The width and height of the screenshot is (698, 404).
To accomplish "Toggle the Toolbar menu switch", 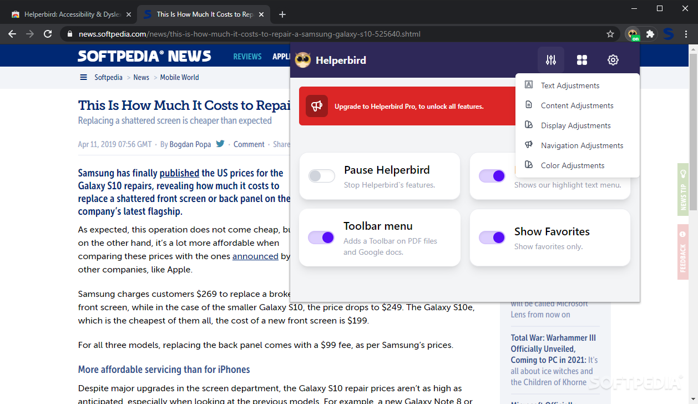I will tap(321, 238).
